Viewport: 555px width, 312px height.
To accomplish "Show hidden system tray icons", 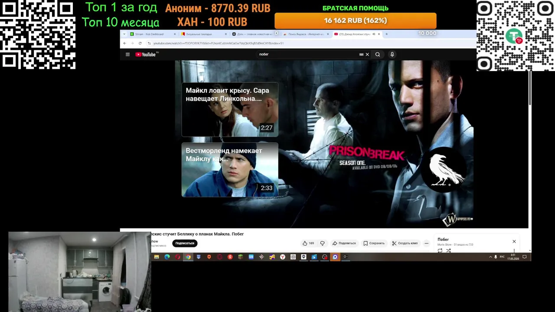I will click(490, 257).
